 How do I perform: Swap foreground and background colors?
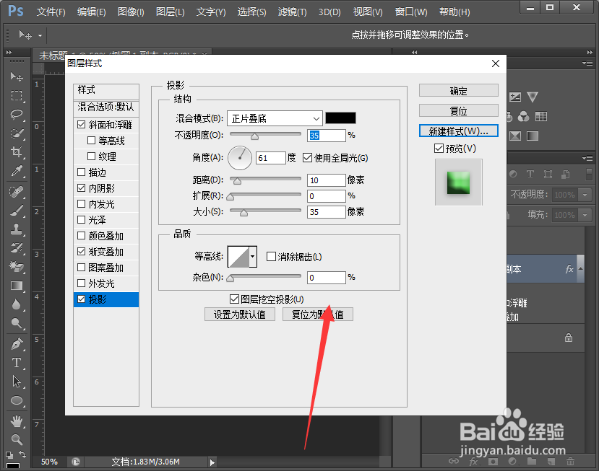[22, 454]
